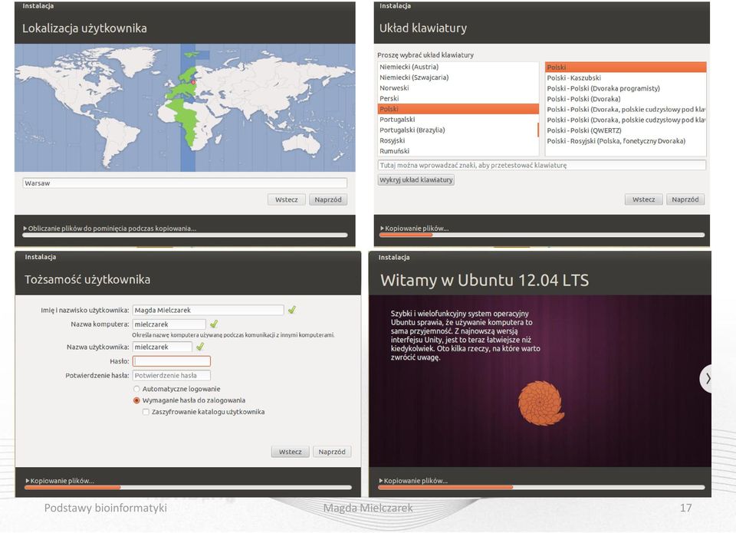The width and height of the screenshot is (736, 533).
Task: Select Polski - Polski (QWERTZ) variant
Action: click(x=626, y=130)
